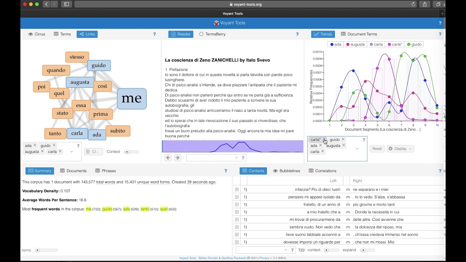Adjust the Summary items slider
This screenshot has width=466, height=262.
tap(46, 250)
